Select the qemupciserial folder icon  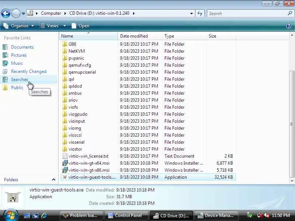[x=65, y=72]
